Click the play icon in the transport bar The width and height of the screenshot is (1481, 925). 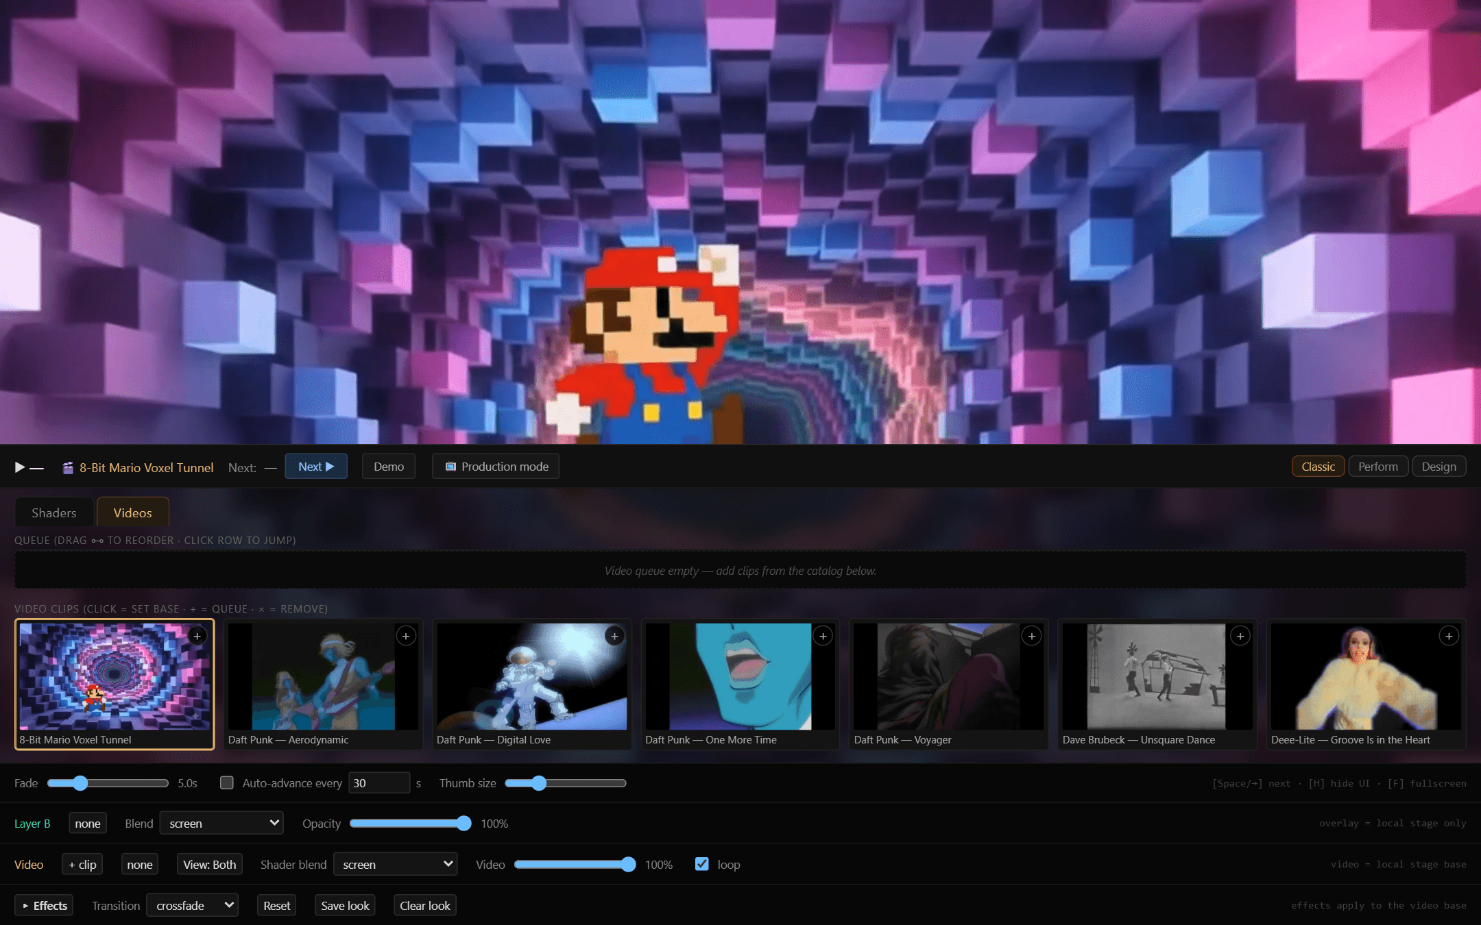point(20,467)
